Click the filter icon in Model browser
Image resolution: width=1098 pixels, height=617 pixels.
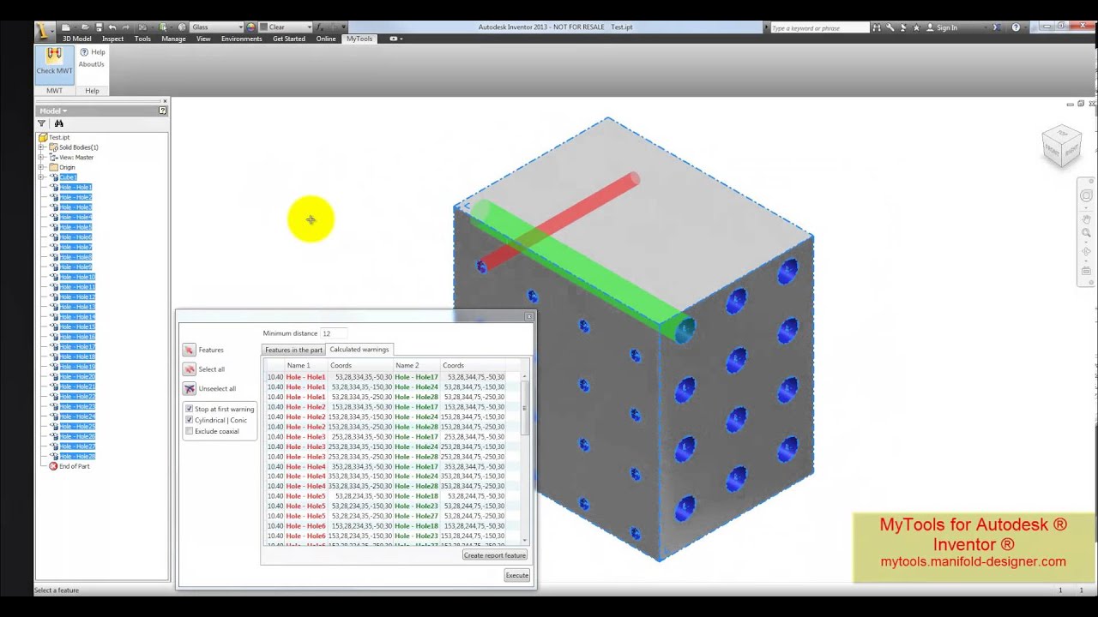pos(41,123)
